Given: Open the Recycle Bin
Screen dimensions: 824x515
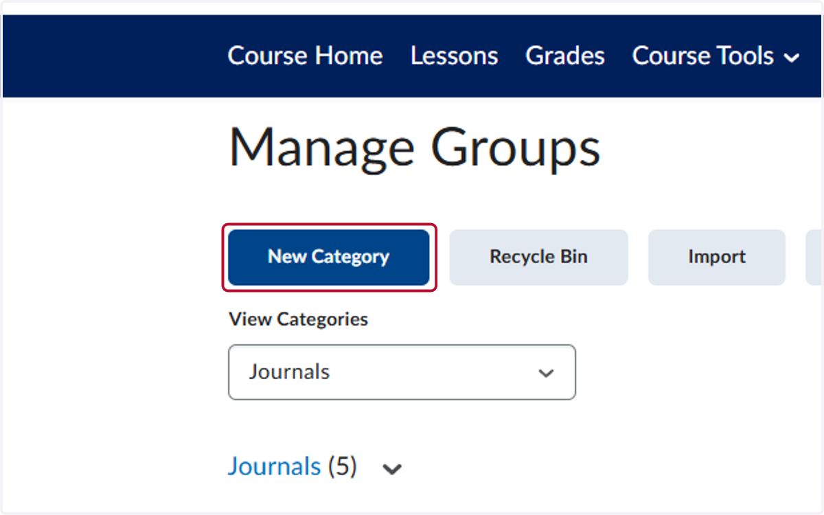Looking at the screenshot, I should (538, 257).
